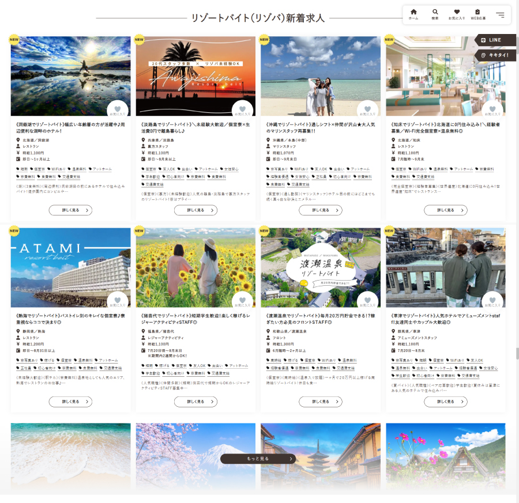The image size is (519, 503).
Task: Click the リゾートバイト(リゾバ)新着求人 heading
Action: (258, 18)
